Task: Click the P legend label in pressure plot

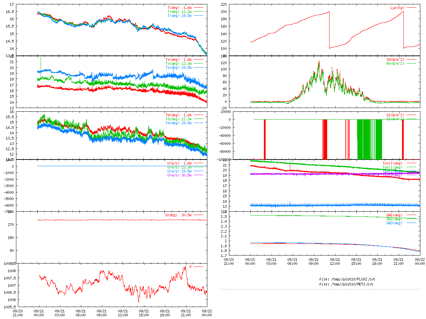Action: point(191,267)
